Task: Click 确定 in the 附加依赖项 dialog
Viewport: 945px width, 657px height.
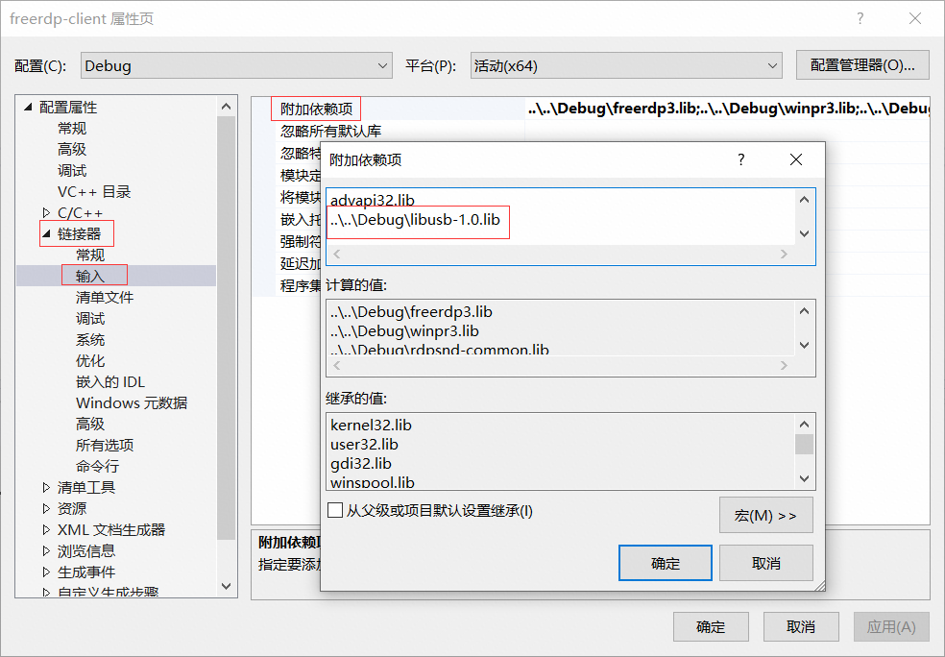Action: click(665, 563)
